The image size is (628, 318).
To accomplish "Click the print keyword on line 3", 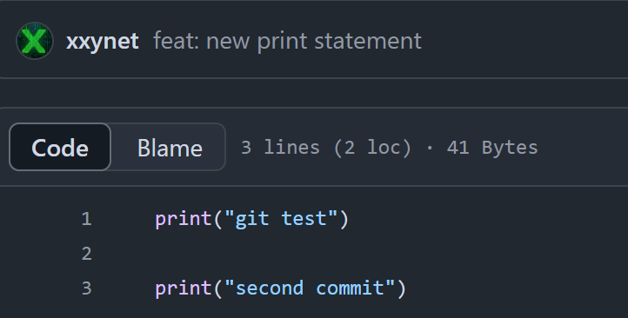I will pyautogui.click(x=184, y=288).
